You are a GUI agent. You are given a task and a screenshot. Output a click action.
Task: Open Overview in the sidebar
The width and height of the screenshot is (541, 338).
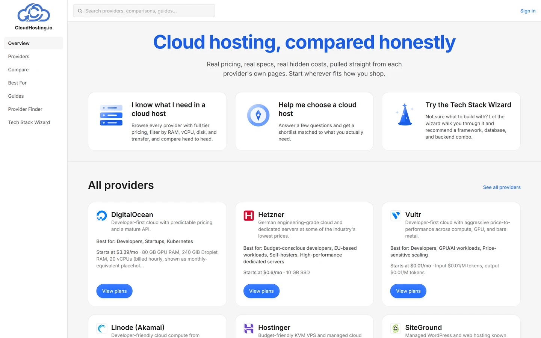pyautogui.click(x=33, y=43)
